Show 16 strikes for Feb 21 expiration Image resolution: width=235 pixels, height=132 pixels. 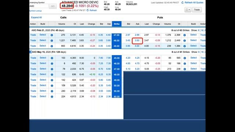pyautogui.click(x=202, y=30)
